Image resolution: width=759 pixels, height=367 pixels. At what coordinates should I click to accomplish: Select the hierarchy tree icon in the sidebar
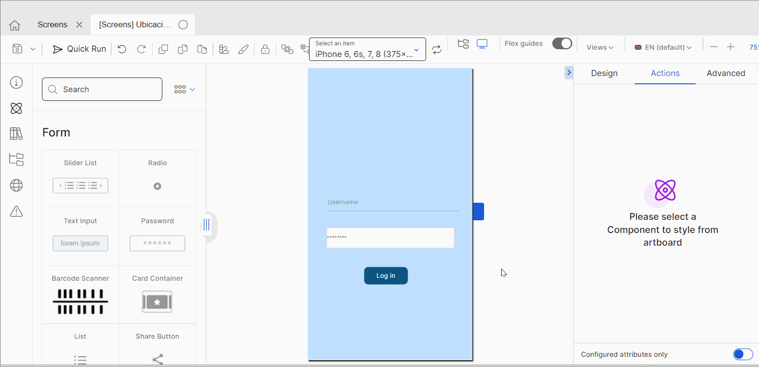tap(16, 159)
